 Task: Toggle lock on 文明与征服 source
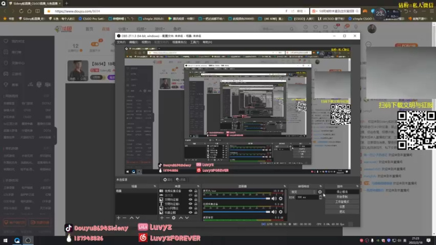click(x=196, y=199)
